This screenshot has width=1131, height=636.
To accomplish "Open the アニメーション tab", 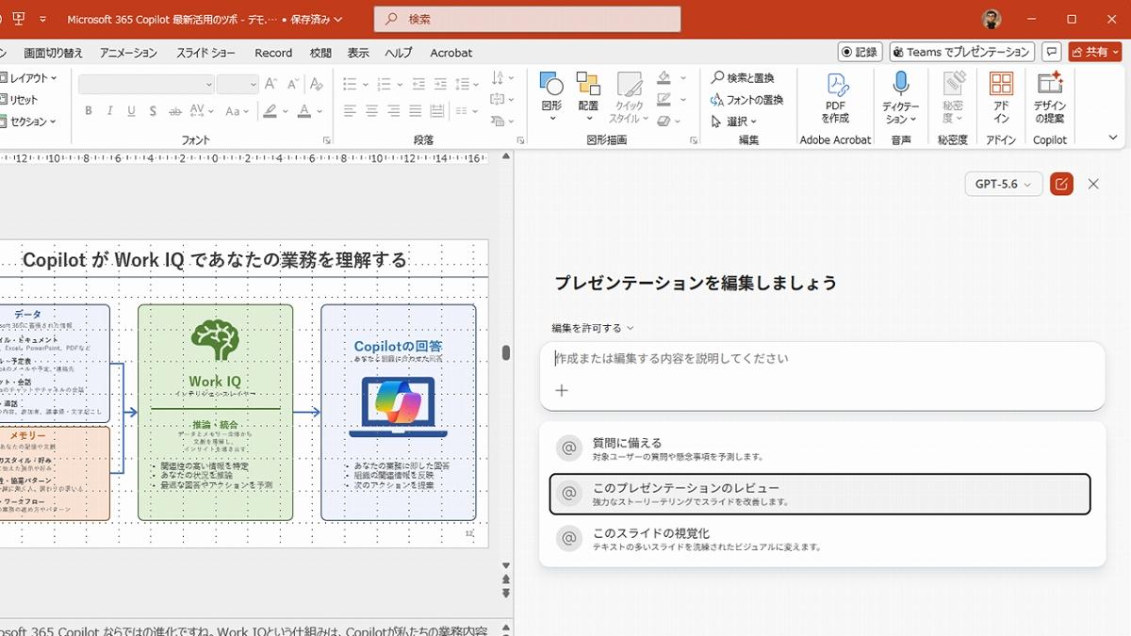I will click(128, 53).
